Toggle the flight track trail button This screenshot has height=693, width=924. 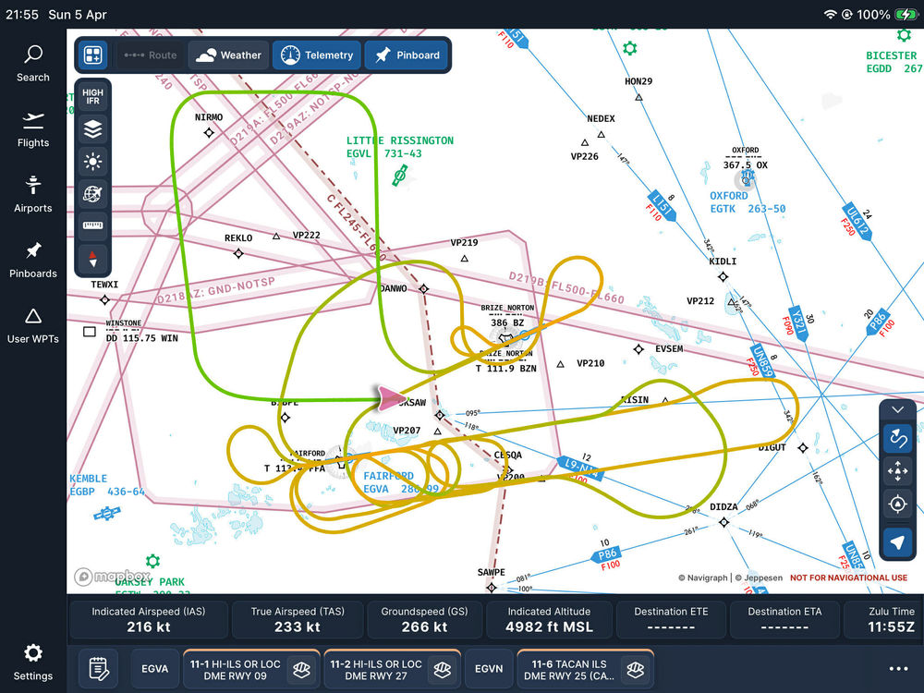click(x=896, y=437)
